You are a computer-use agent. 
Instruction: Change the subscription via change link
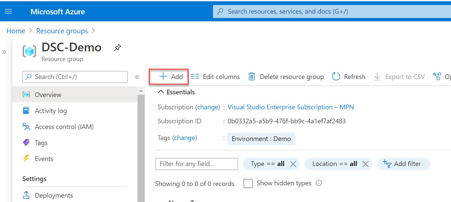pos(208,107)
